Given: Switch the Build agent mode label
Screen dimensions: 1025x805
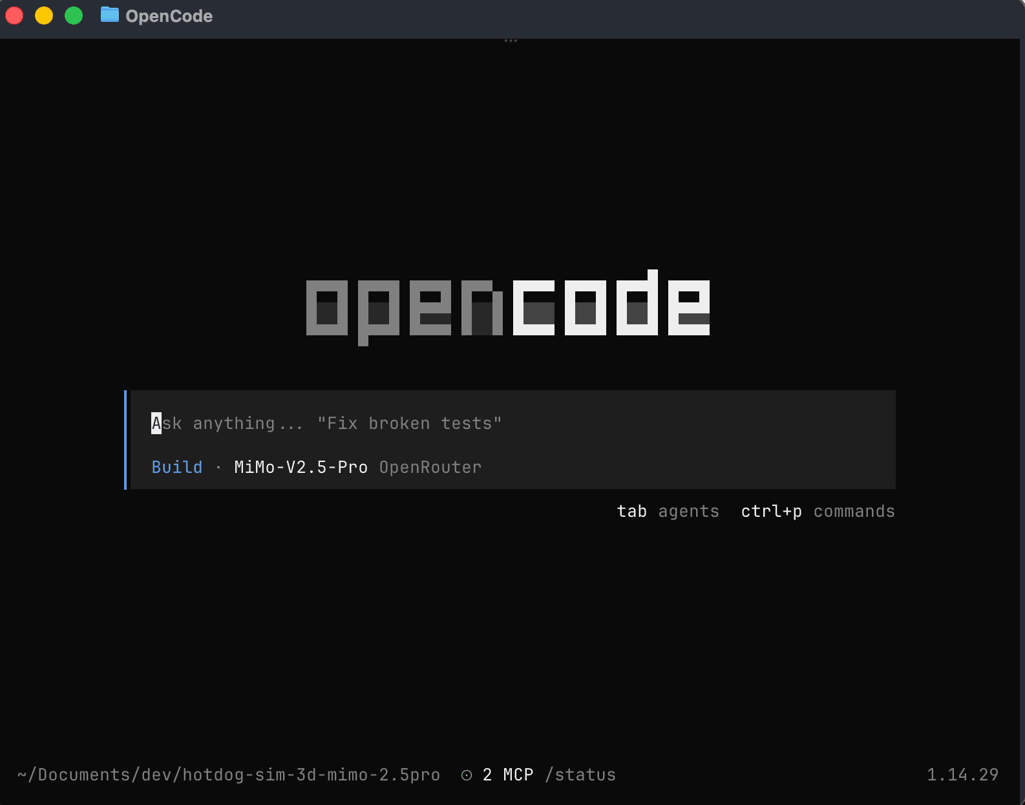Looking at the screenshot, I should pos(176,467).
